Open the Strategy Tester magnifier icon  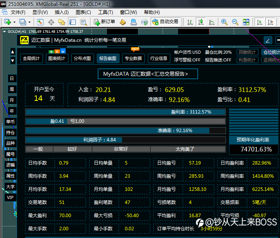(x=83, y=22)
